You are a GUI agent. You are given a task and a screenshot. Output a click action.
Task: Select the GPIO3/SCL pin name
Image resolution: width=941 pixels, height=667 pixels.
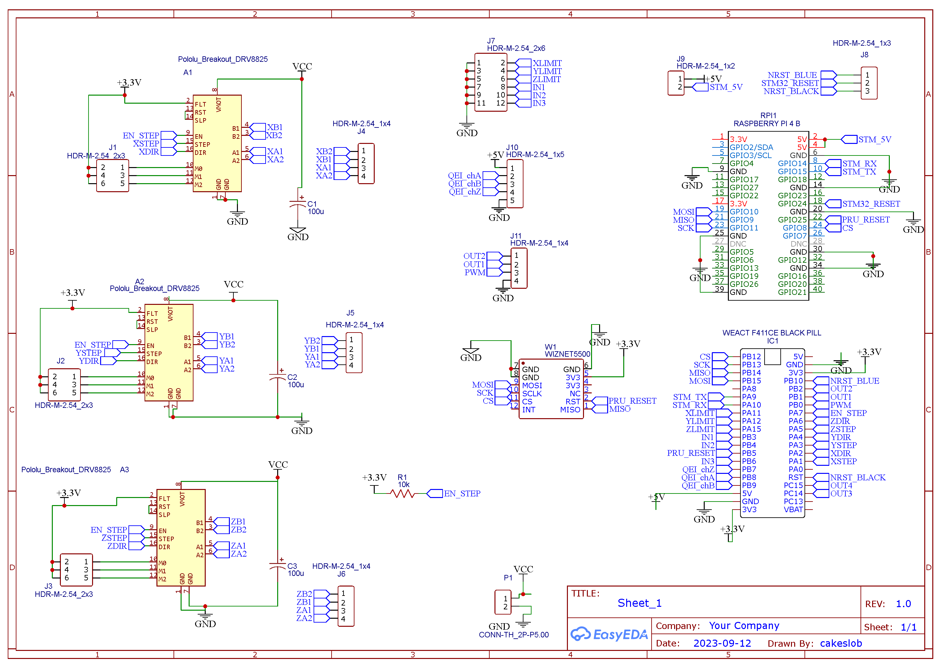point(750,155)
